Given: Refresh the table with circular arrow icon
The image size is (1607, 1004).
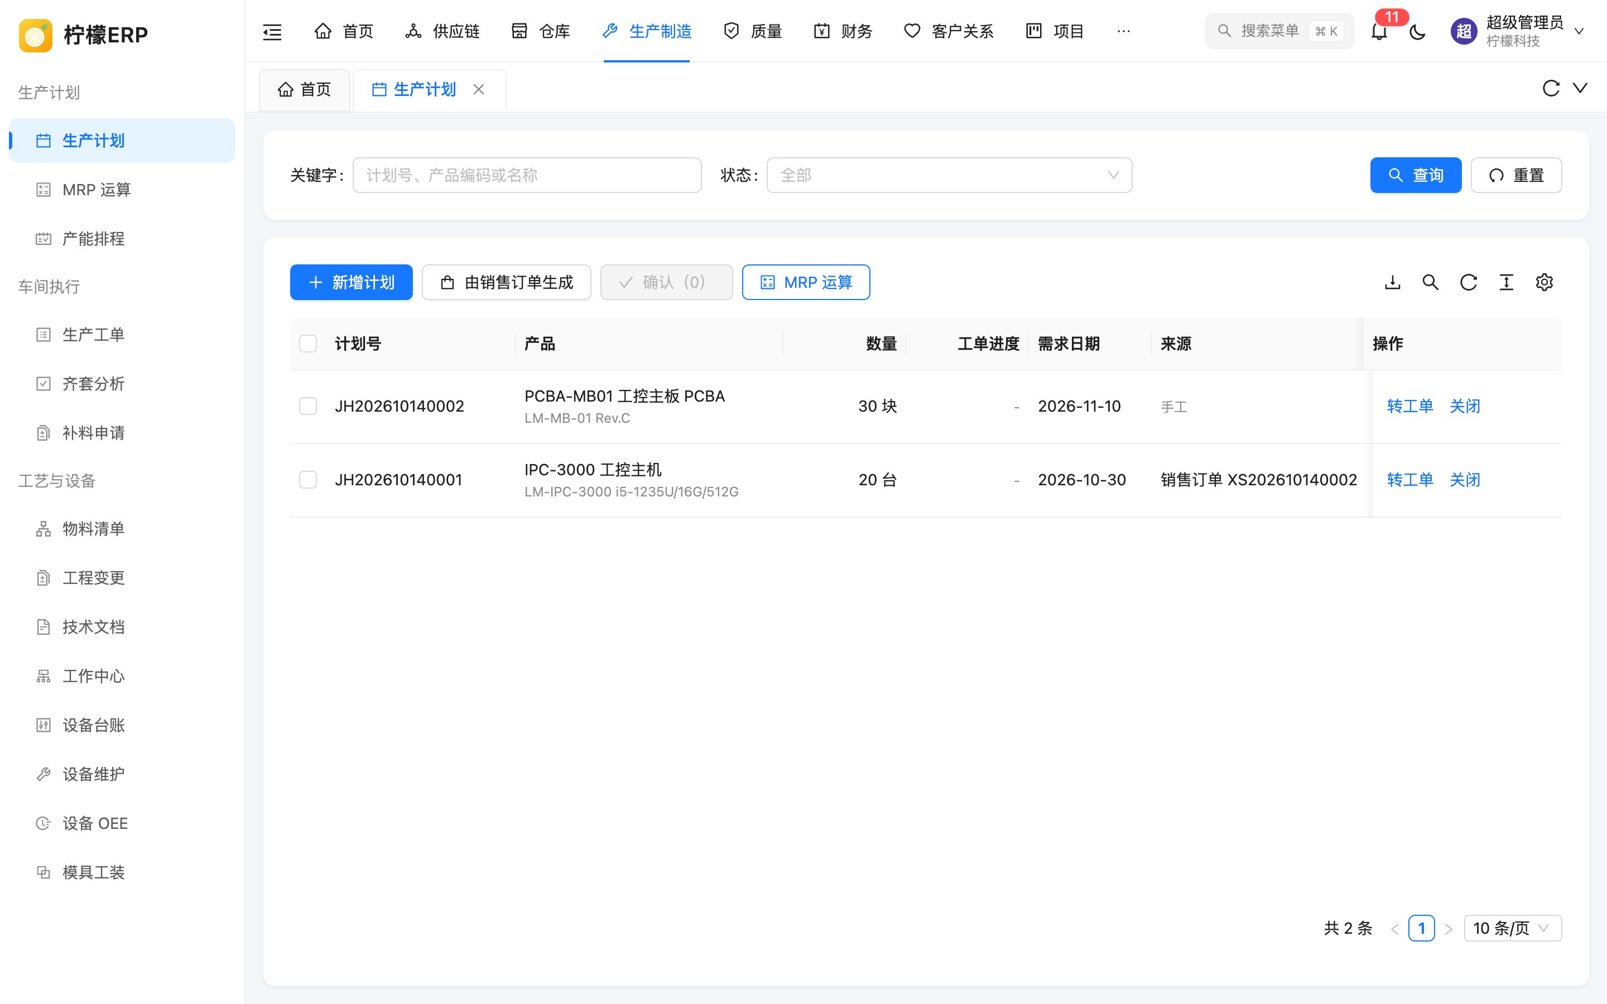Looking at the screenshot, I should [x=1468, y=282].
